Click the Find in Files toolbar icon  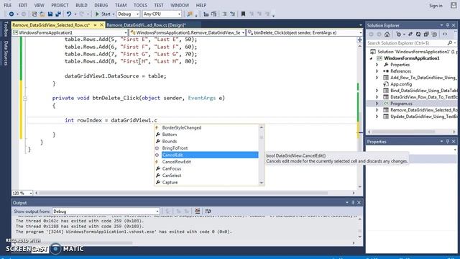(190, 14)
